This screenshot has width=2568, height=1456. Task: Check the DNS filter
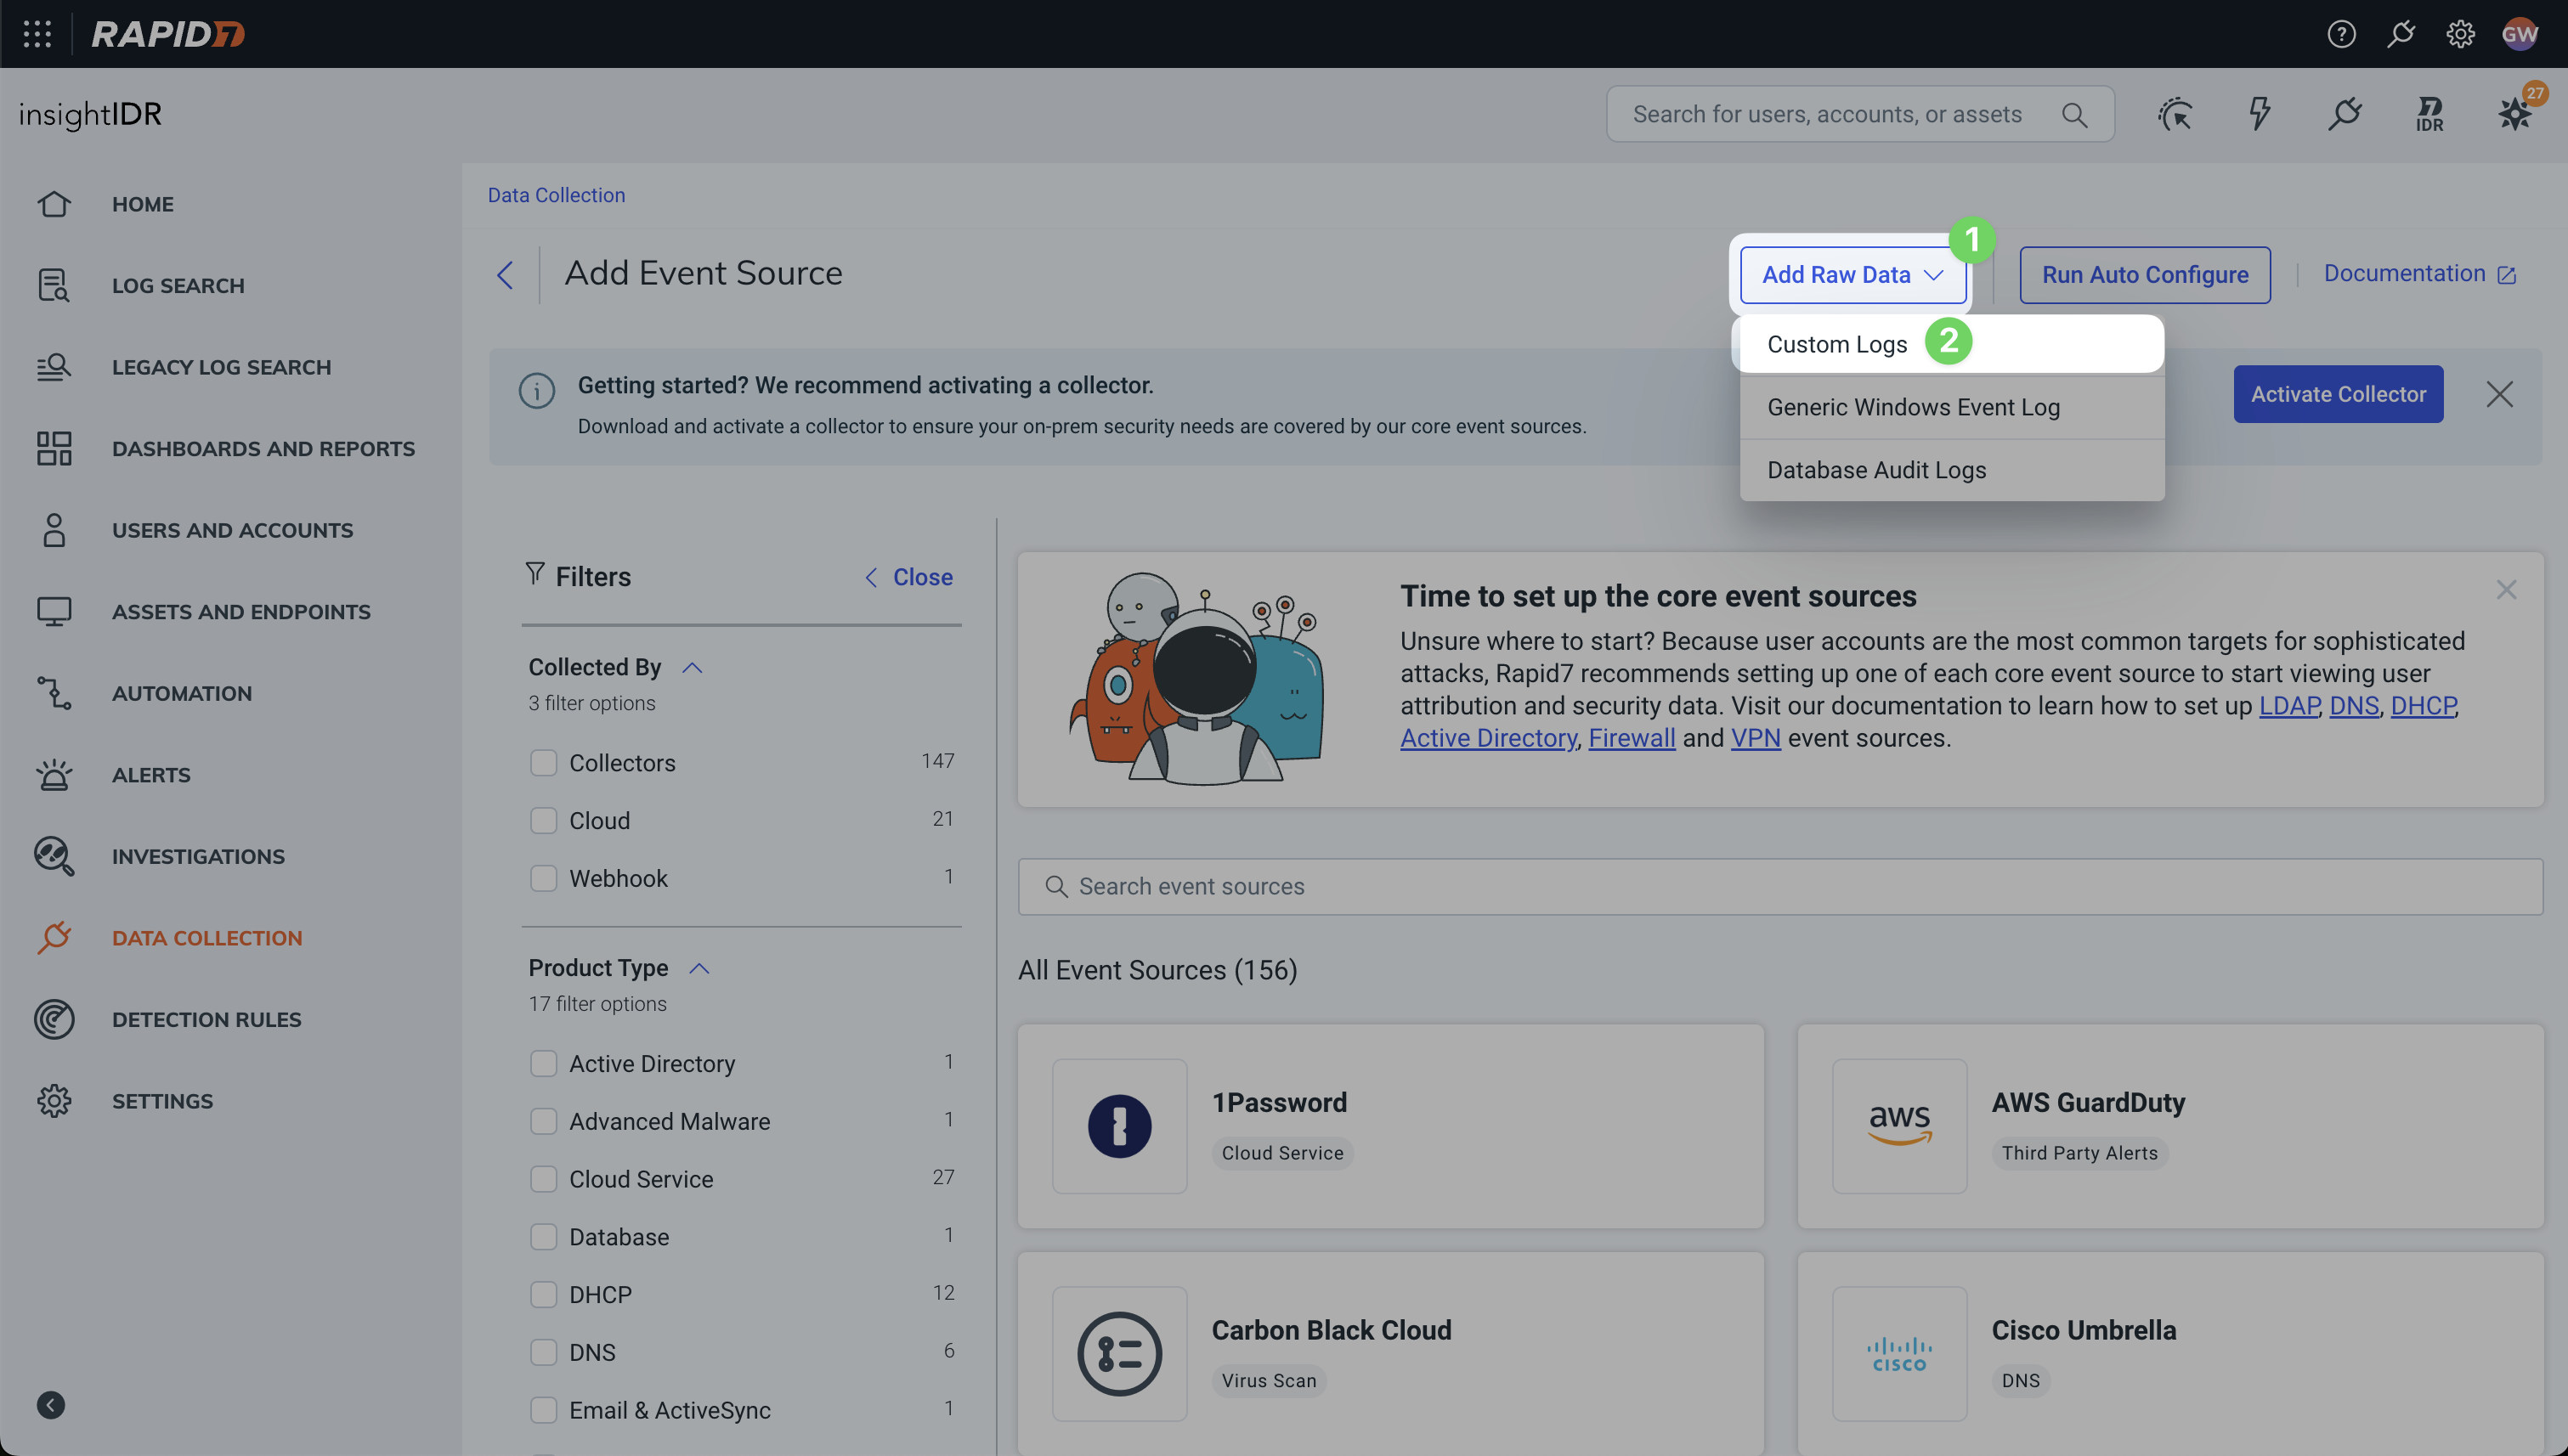[543, 1352]
